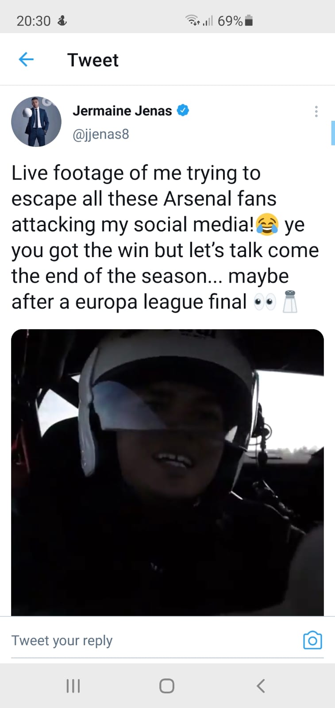
Task: Tap the Android system back chevron
Action: pyautogui.click(x=261, y=686)
